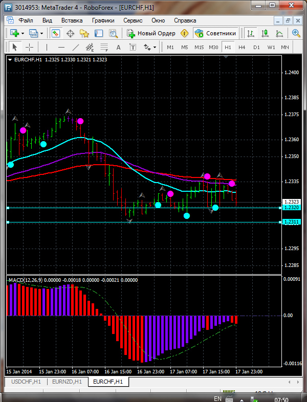Open the chart icon left of Файл
This screenshot has width=307, height=402.
pos(10,20)
